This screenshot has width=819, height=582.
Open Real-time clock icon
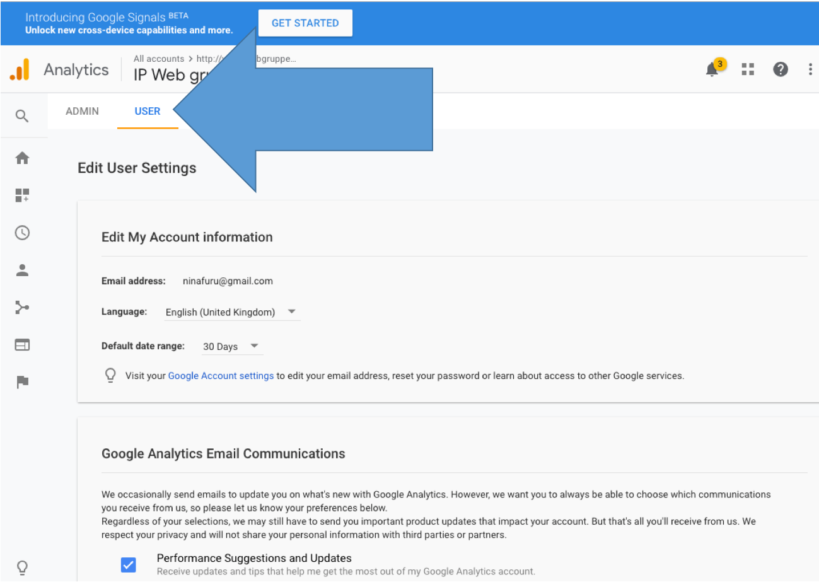coord(22,233)
